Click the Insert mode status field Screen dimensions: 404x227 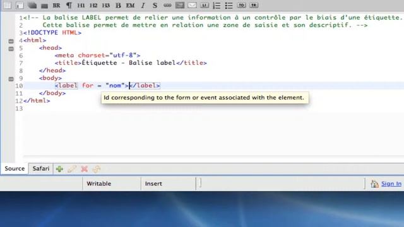pos(169,183)
